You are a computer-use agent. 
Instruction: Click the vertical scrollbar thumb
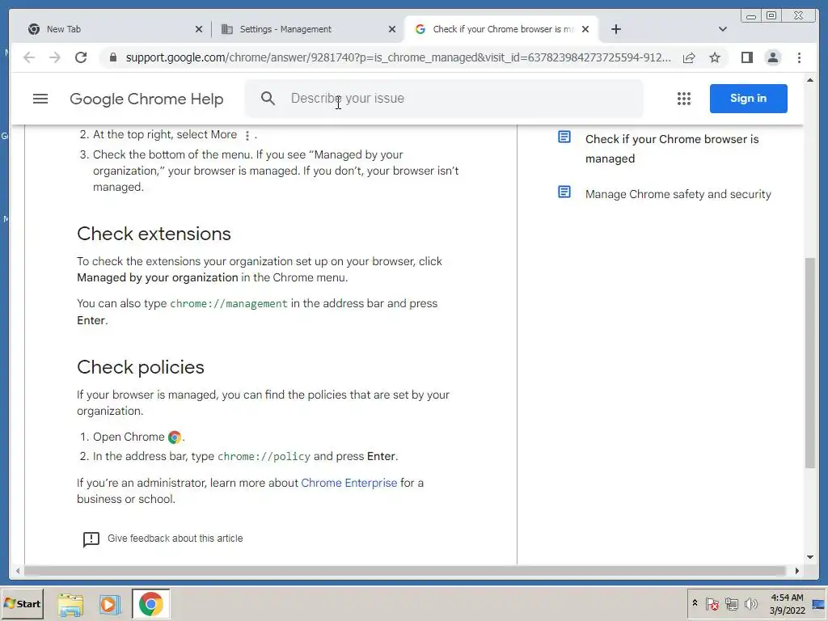(810, 362)
